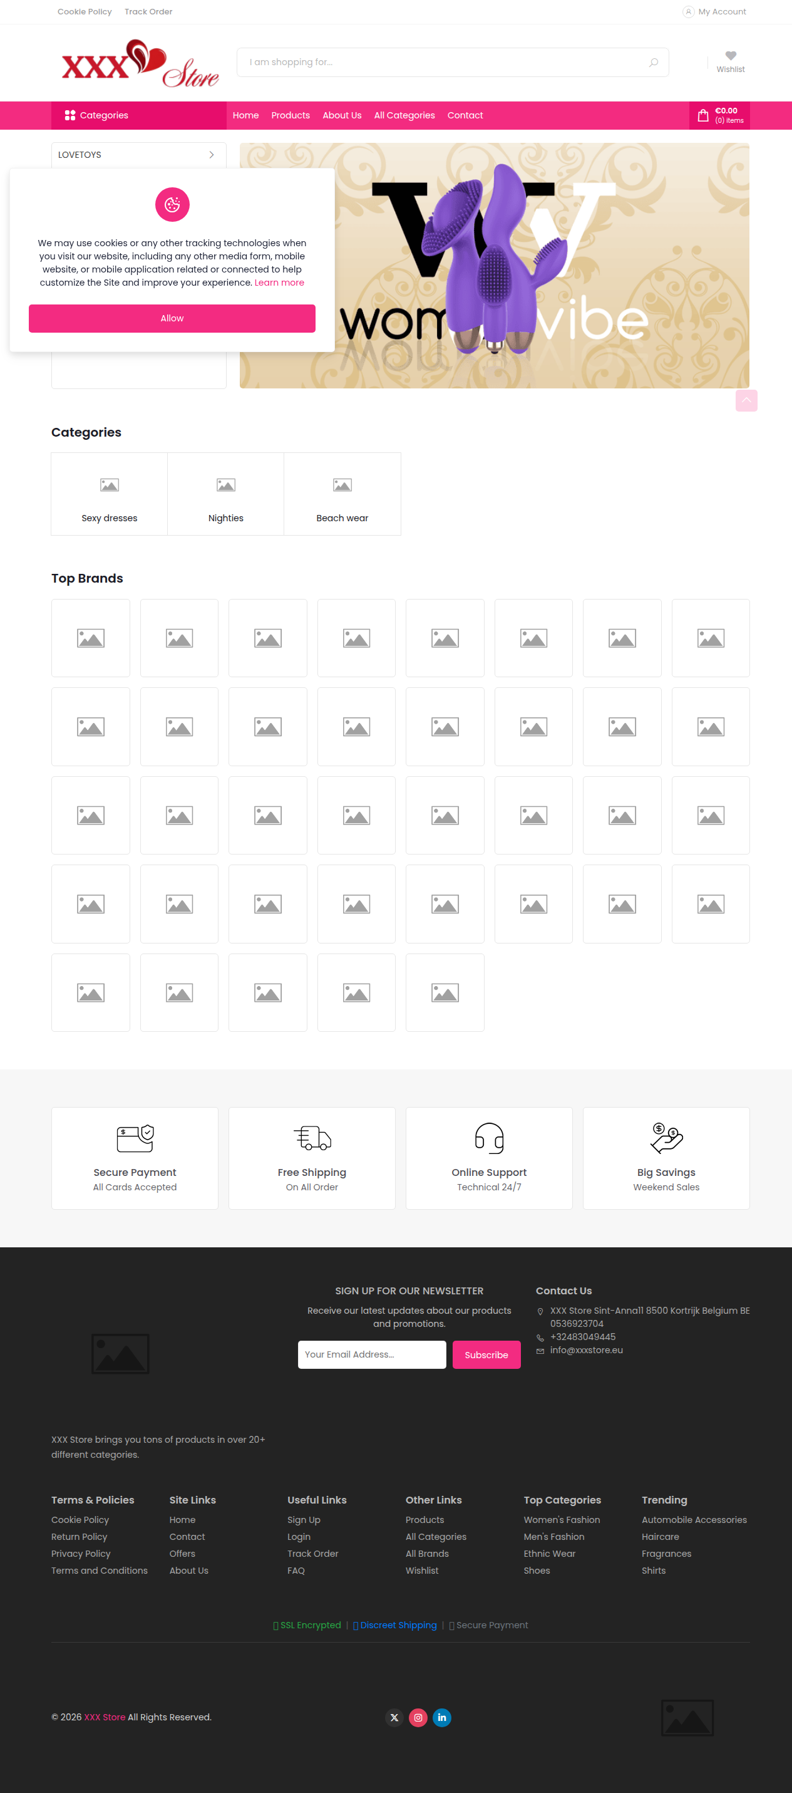This screenshot has height=1793, width=792.
Task: Open Track Order link in top bar
Action: point(148,12)
